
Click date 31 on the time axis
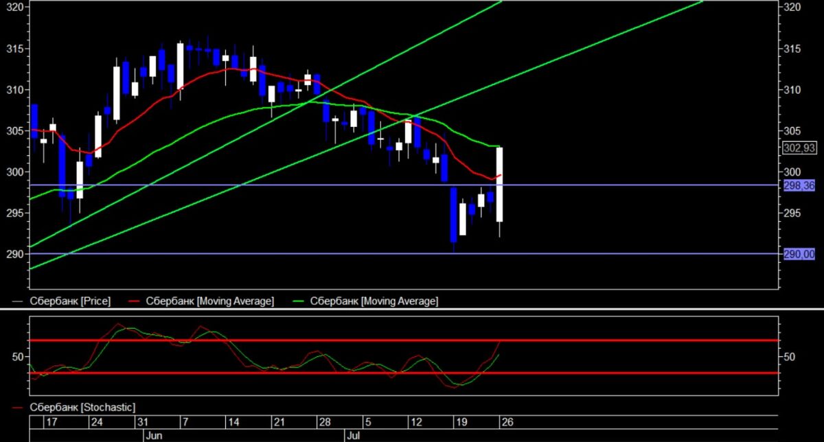(142, 421)
